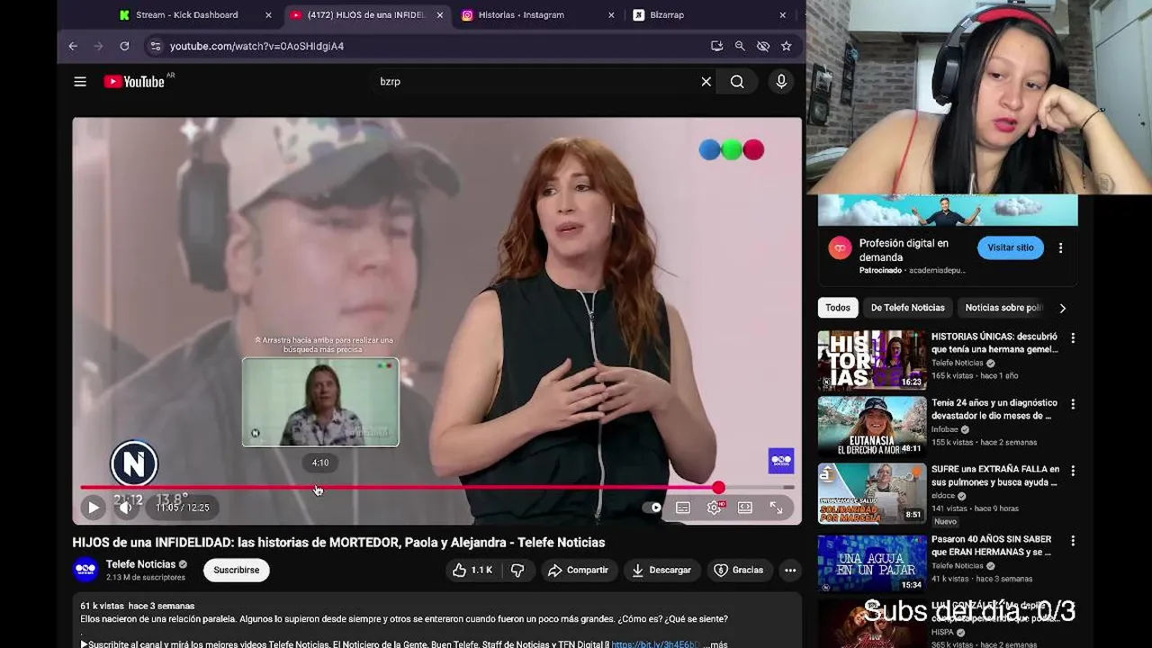Close the Instagram tab
The image size is (1152, 648).
pos(611,15)
